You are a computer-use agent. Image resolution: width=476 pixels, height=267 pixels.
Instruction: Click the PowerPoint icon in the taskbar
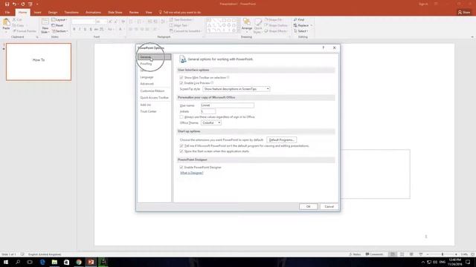pyautogui.click(x=91, y=262)
